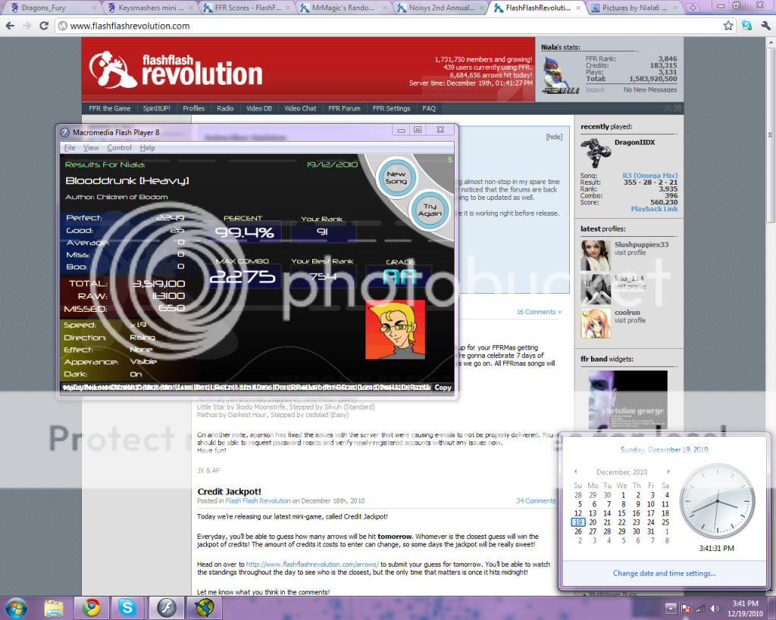Viewport: 776px width, 620px height.
Task: Open the Windows Start menu
Action: (15, 607)
